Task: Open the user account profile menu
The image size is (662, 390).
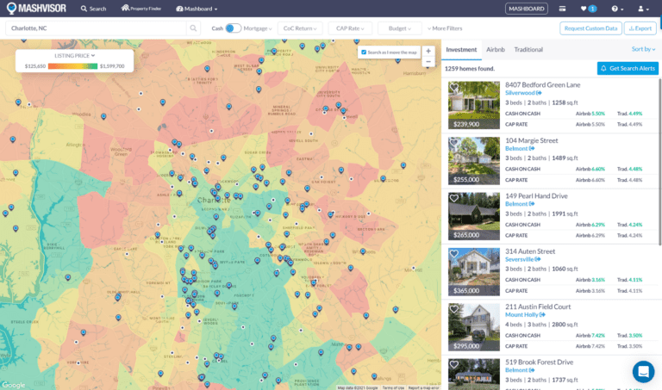Action: pos(642,9)
